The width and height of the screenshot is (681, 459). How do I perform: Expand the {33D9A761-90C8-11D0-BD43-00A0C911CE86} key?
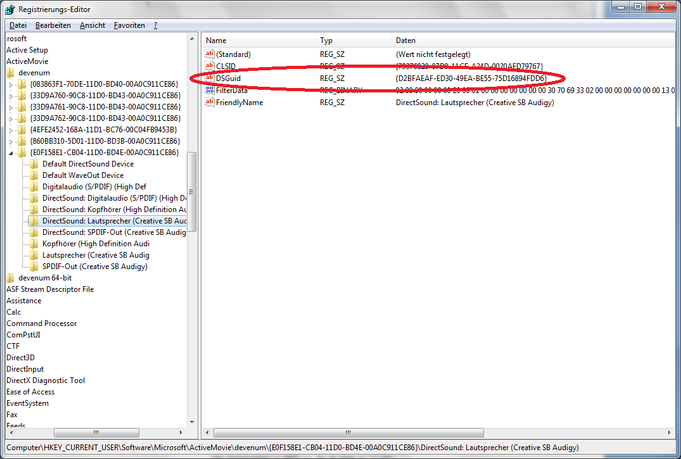click(x=11, y=107)
